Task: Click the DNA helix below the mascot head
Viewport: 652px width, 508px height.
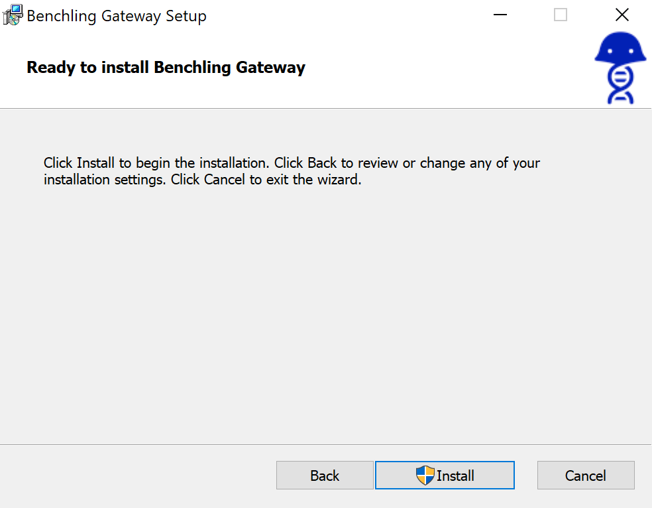Action: coord(620,86)
